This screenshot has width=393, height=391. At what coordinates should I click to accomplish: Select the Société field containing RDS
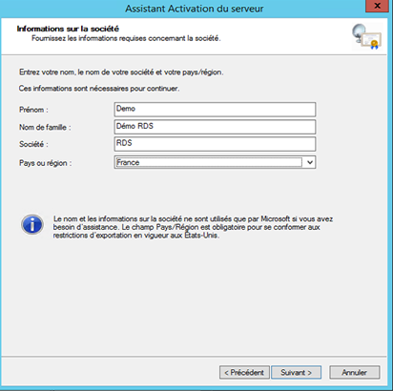pos(215,144)
